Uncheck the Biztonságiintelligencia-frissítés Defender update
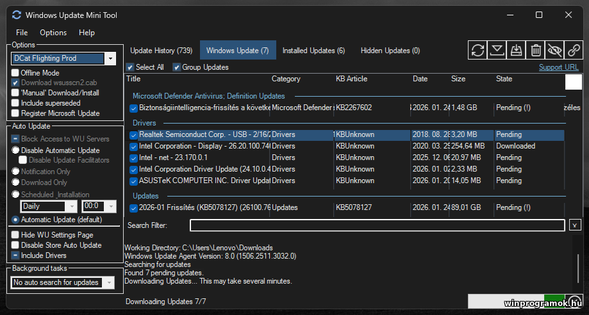 (133, 108)
